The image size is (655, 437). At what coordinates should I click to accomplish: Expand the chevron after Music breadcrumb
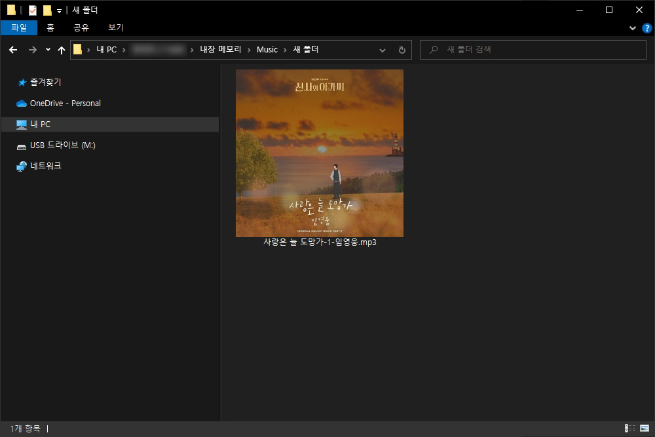click(x=286, y=50)
